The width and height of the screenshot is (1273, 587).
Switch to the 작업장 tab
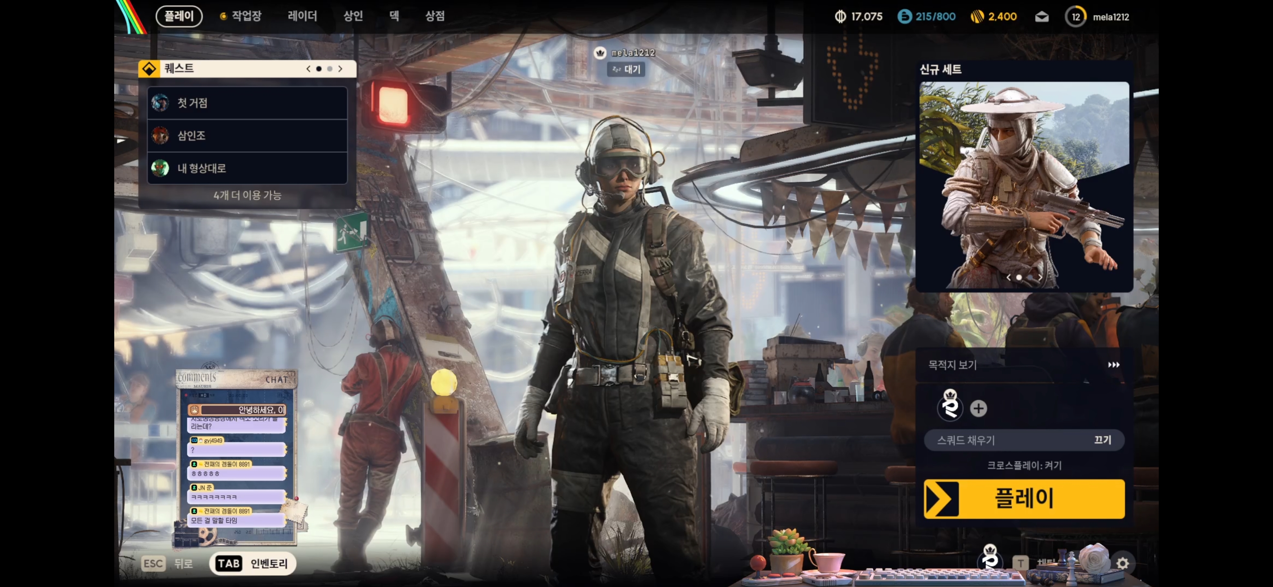(x=246, y=16)
